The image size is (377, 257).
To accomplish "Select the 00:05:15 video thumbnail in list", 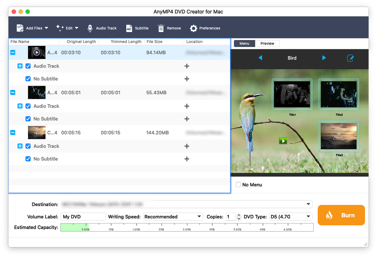I will click(36, 133).
